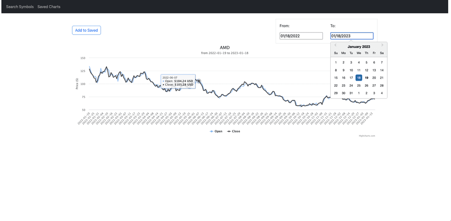Toggle the Close series in legend
The width and height of the screenshot is (451, 221).
[233, 131]
